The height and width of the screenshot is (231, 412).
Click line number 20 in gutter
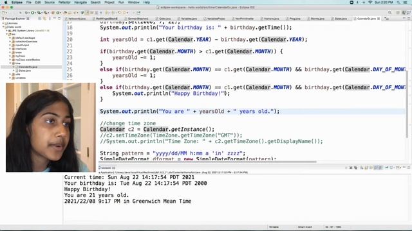point(70,40)
